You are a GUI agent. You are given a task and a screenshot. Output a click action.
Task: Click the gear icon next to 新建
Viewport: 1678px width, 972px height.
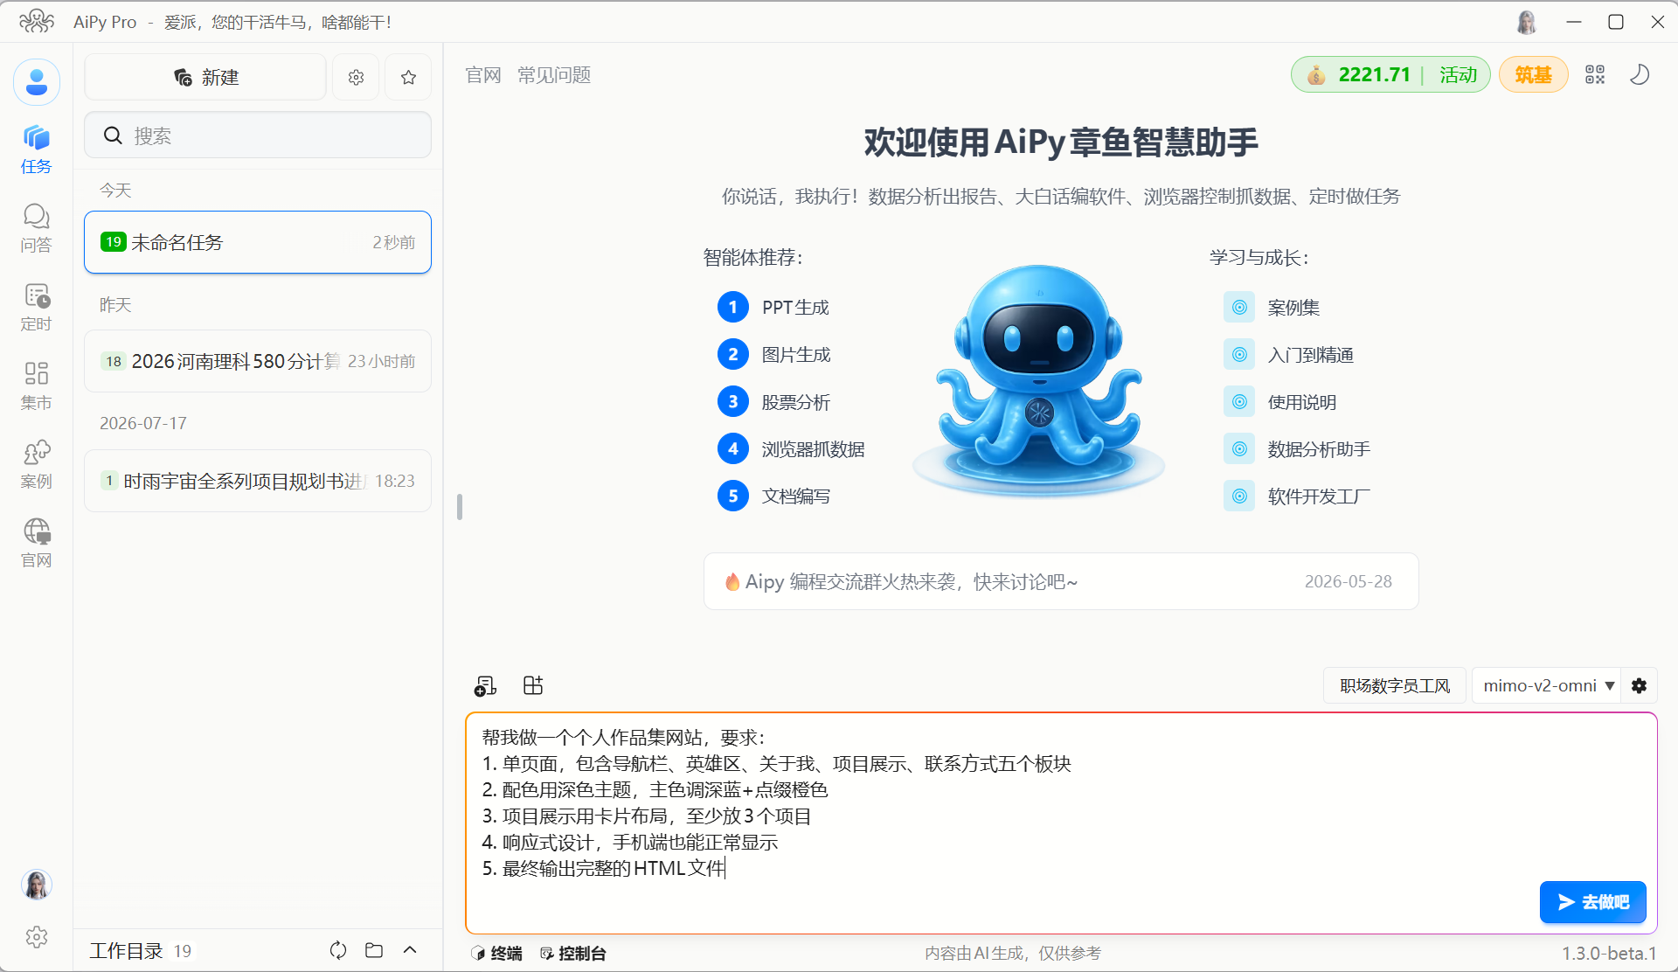point(356,77)
